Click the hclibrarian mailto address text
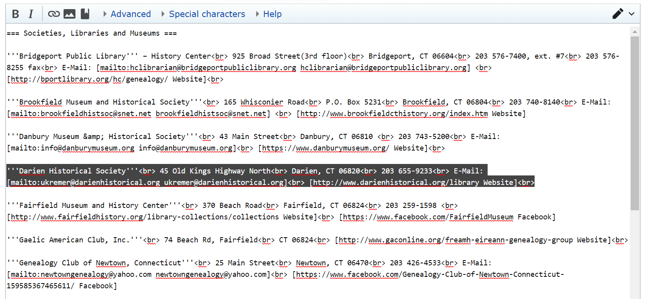This screenshot has height=299, width=647. [198, 68]
